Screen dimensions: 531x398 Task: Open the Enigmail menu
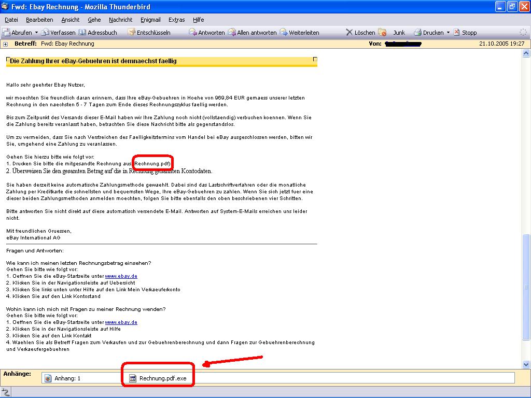[150, 20]
